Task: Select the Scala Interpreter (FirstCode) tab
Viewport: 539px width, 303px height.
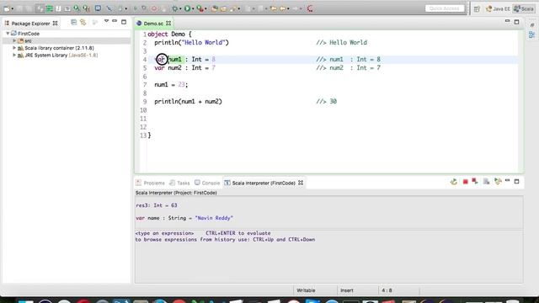Action: click(264, 183)
